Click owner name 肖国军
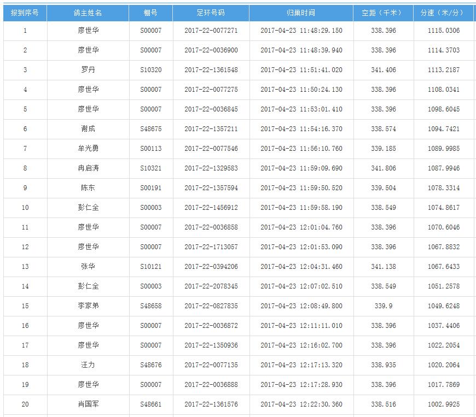476x417 pixels. pos(88,404)
